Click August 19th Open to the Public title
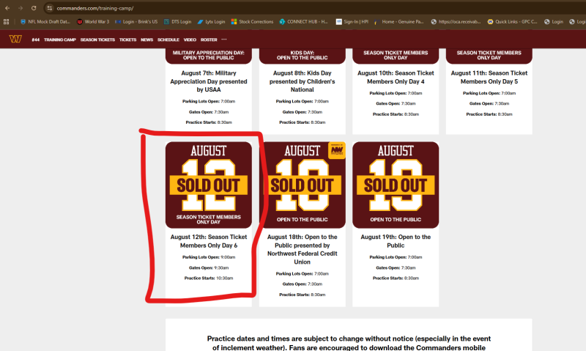Viewport: 586px width, 351px height. point(396,241)
